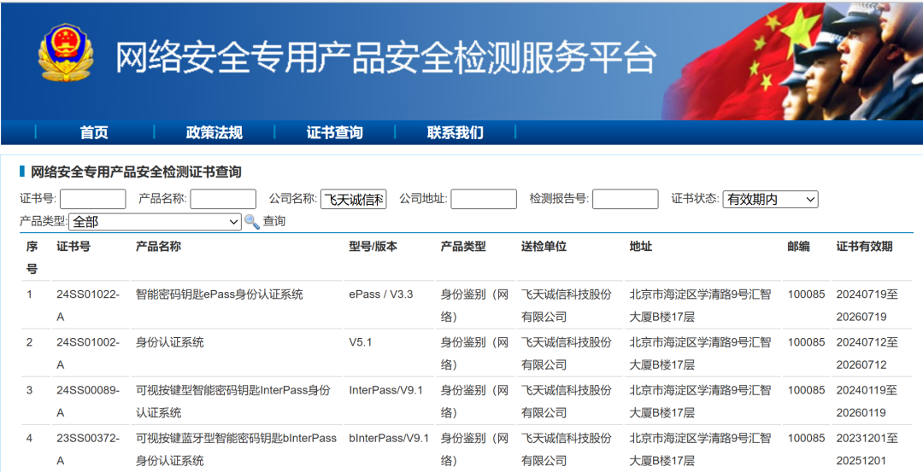Click validity period 20240719至20260719
This screenshot has width=923, height=472.
pyautogui.click(x=867, y=306)
